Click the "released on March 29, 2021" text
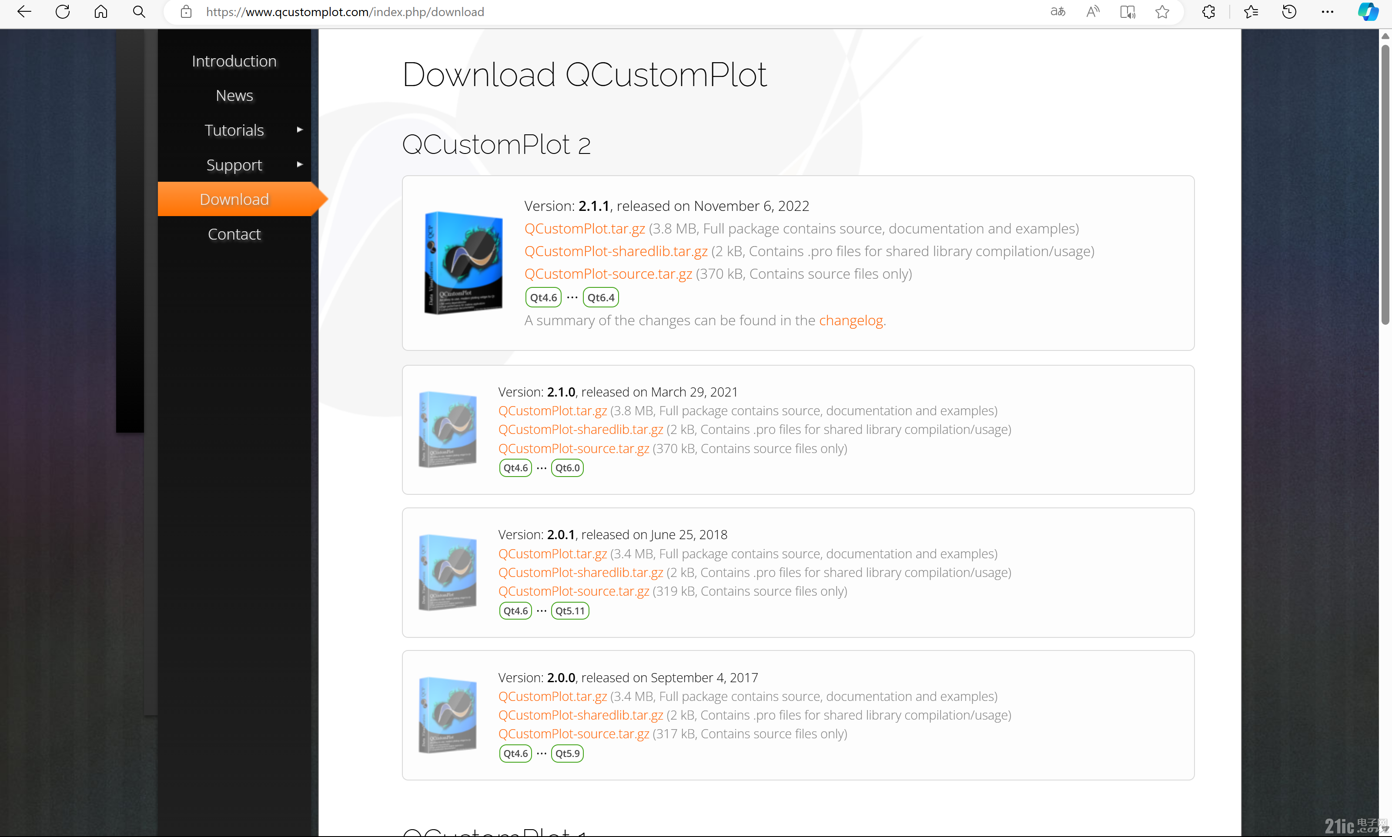Viewport: 1392px width, 837px height. [x=659, y=392]
